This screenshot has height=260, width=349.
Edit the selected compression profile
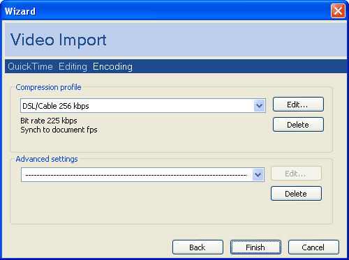pyautogui.click(x=298, y=105)
